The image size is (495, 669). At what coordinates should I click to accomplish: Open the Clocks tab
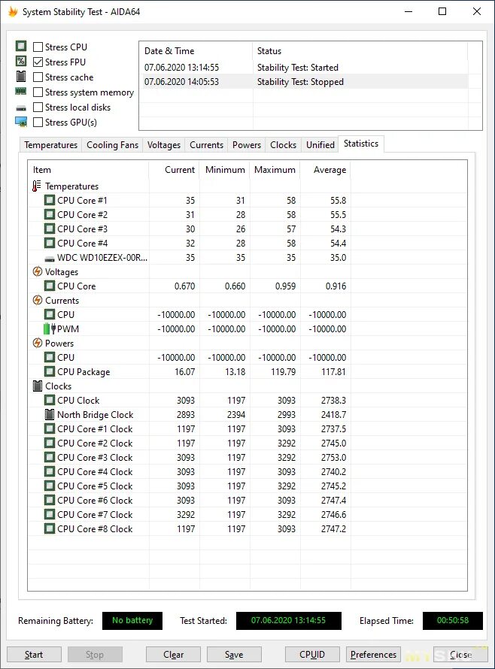(x=283, y=145)
